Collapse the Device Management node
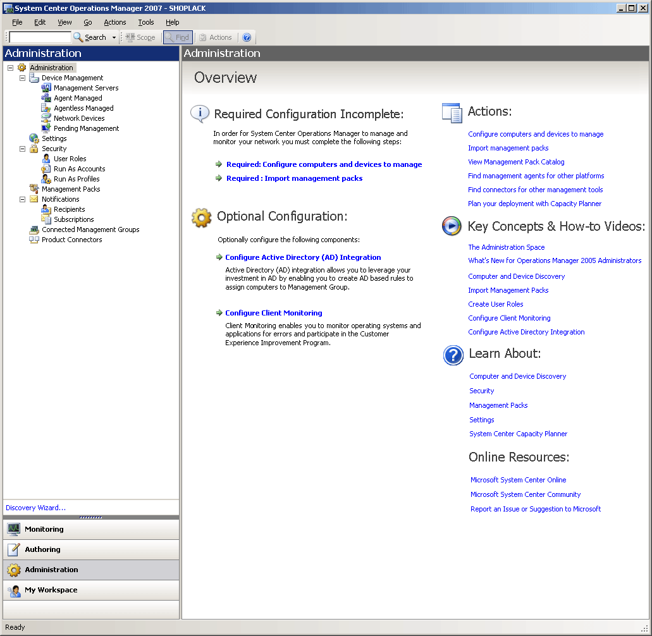652x636 pixels. (x=23, y=78)
